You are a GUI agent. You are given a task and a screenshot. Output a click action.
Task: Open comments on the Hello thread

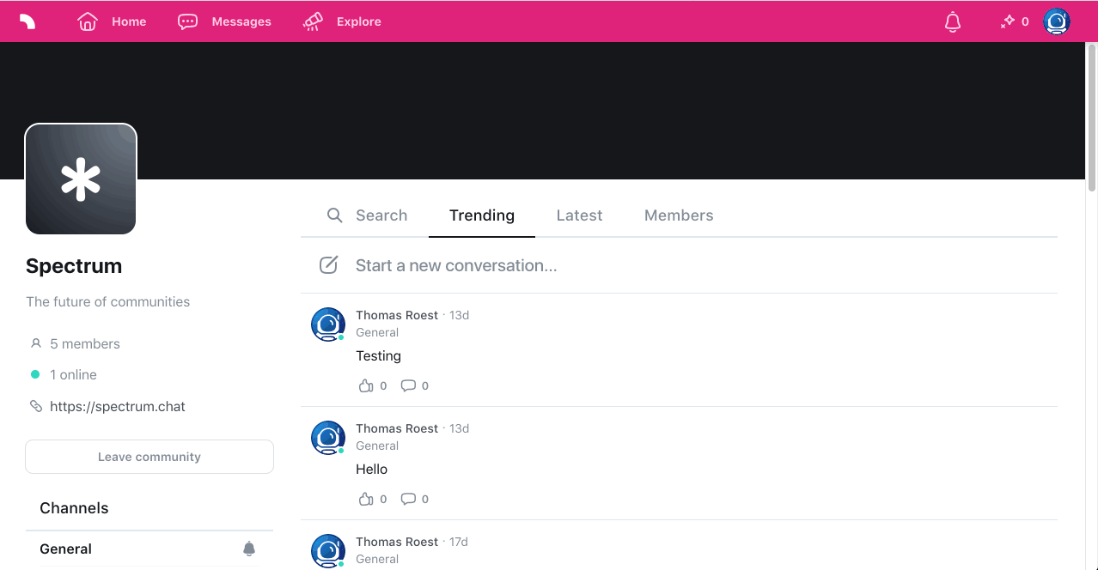tap(407, 499)
